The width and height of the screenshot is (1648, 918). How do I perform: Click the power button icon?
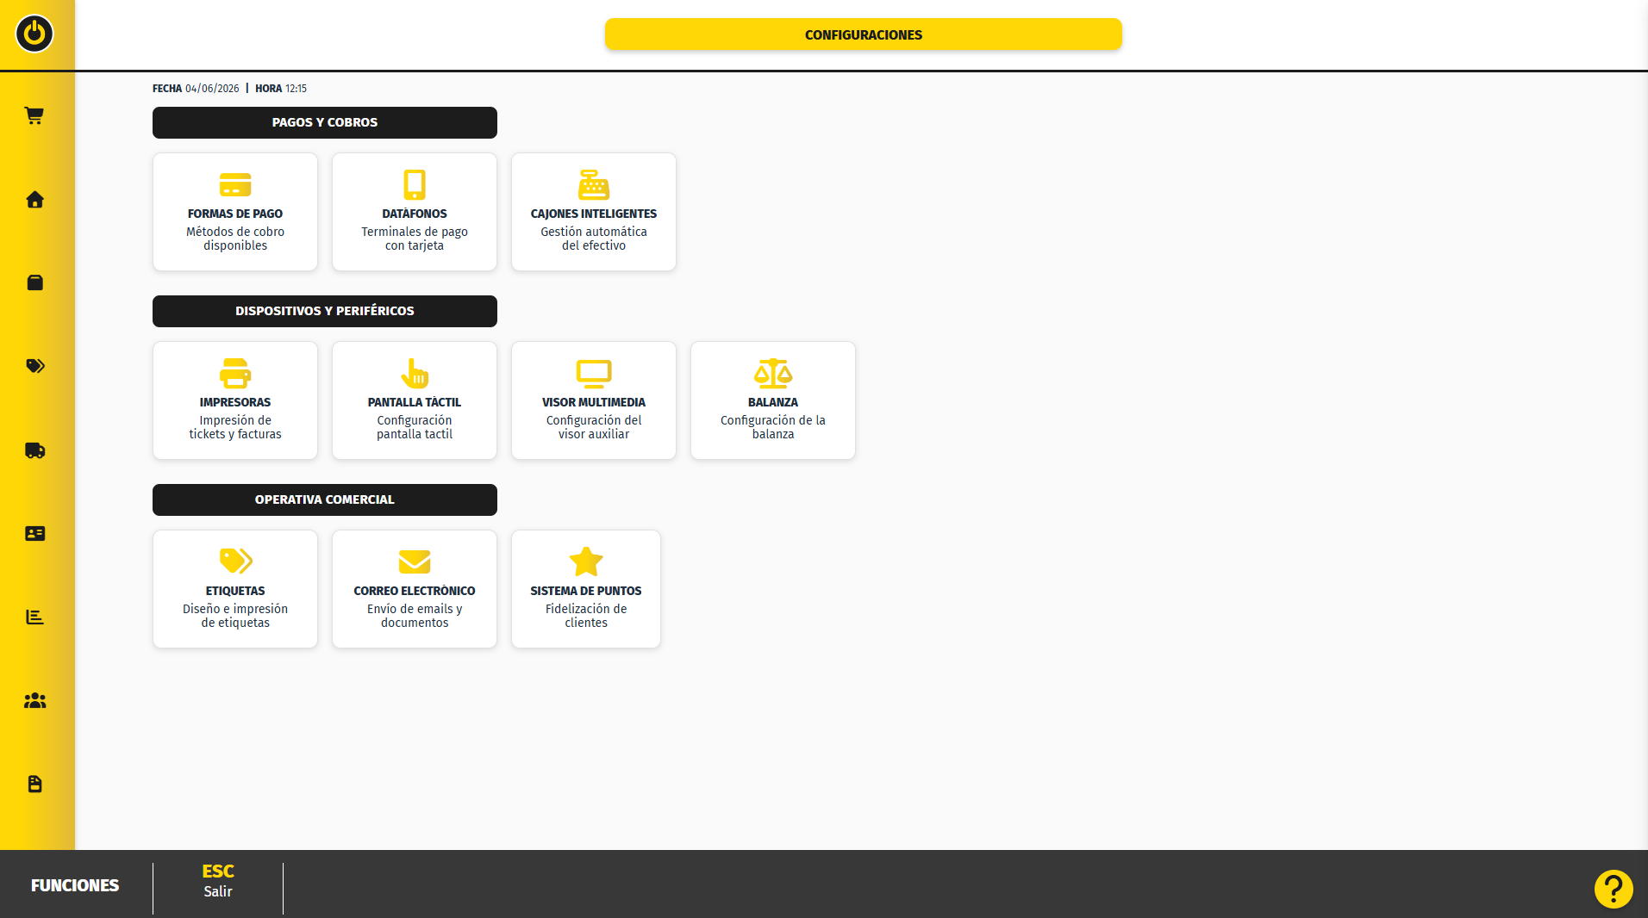tap(34, 34)
